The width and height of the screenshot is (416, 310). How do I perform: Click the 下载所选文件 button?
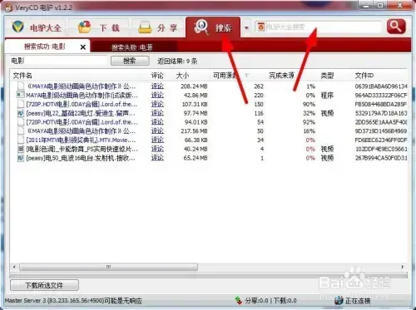tap(44, 285)
